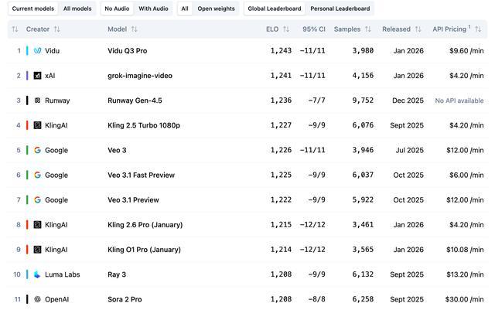Click the Luma Labs logo icon

37,274
